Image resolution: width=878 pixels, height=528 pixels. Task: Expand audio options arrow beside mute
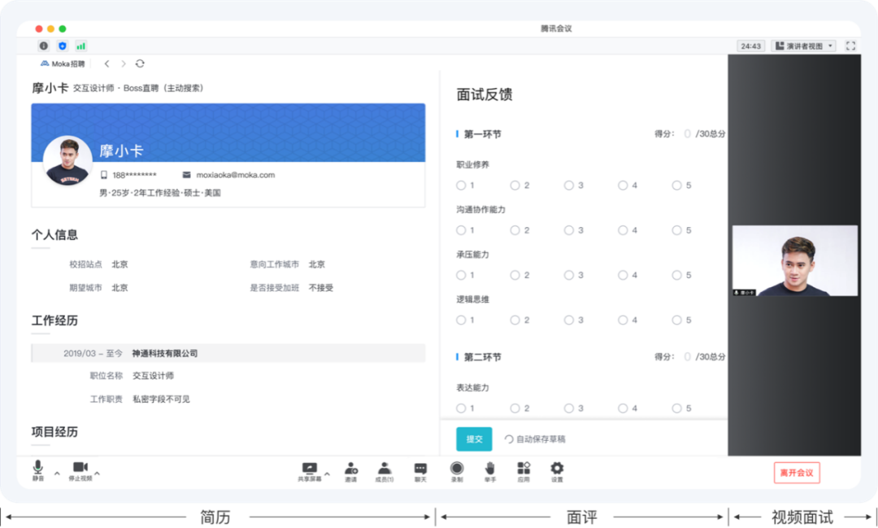57,473
